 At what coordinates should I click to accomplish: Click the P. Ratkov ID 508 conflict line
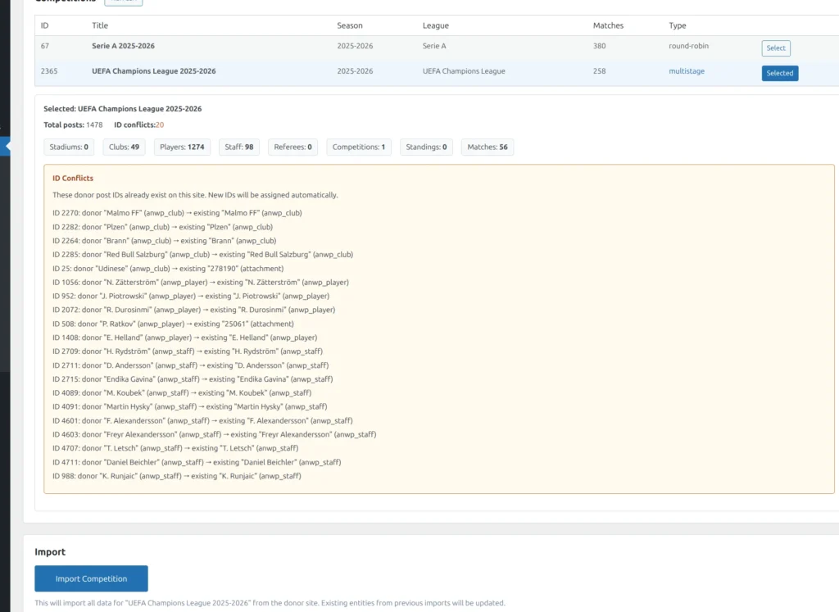174,324
